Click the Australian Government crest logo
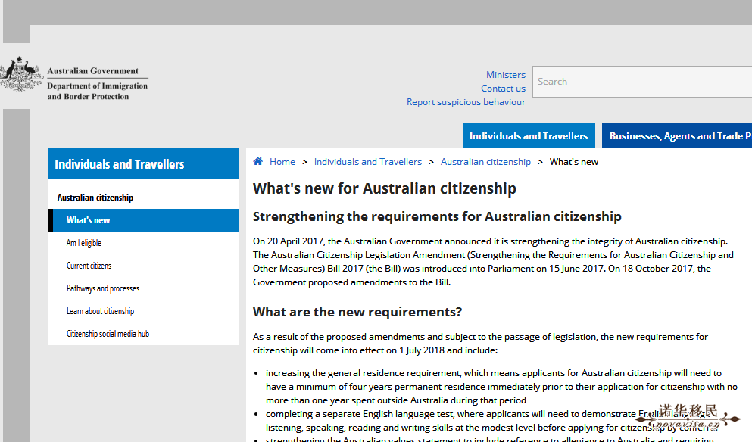The height and width of the screenshot is (442, 752). click(x=21, y=74)
